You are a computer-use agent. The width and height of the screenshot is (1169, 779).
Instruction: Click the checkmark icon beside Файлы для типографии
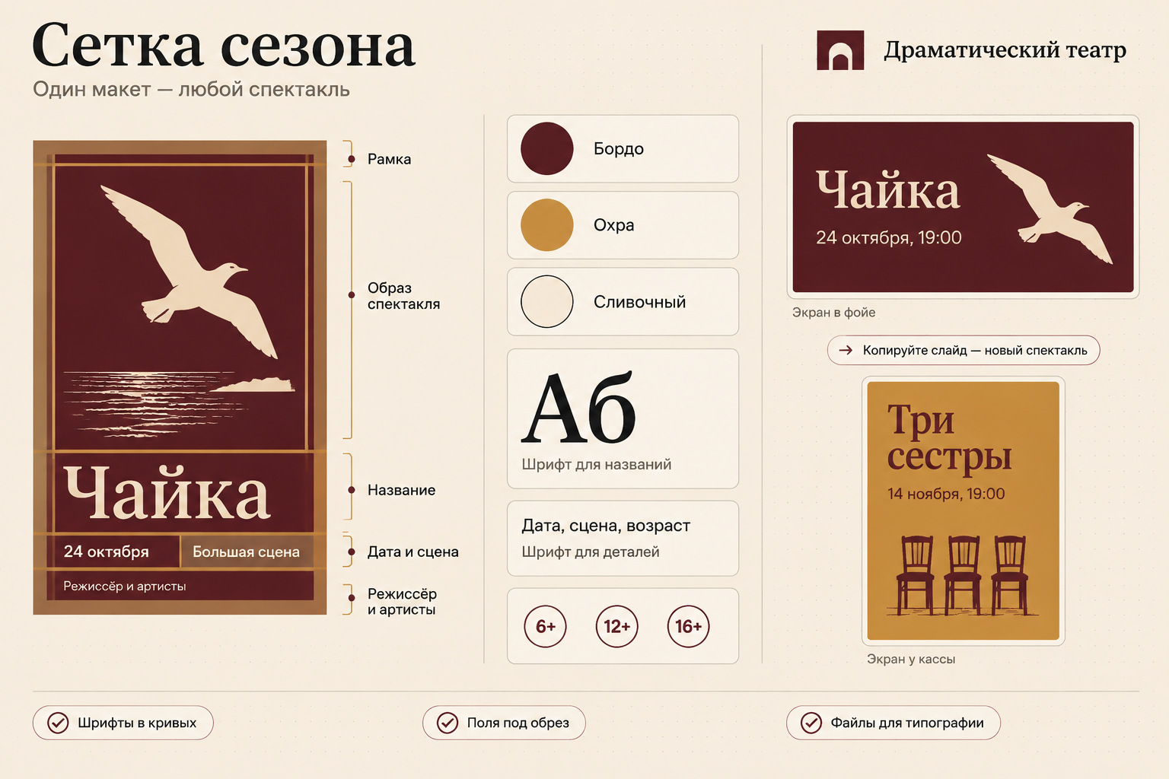(811, 723)
